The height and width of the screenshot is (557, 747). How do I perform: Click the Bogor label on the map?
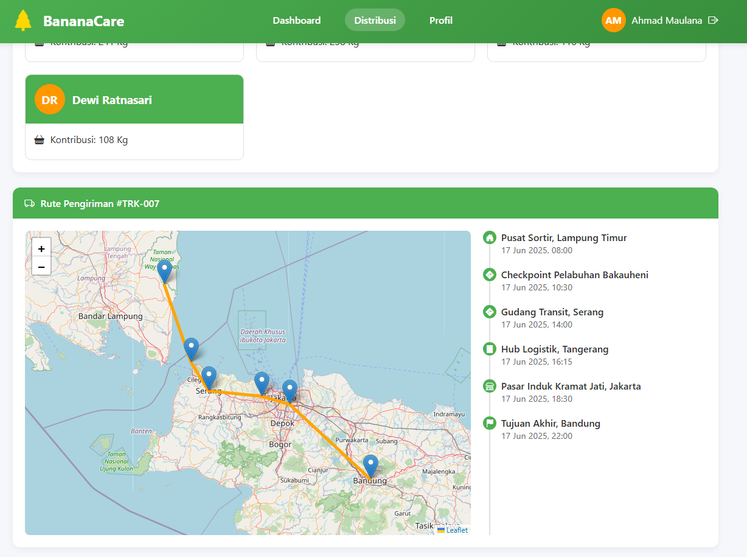280,444
